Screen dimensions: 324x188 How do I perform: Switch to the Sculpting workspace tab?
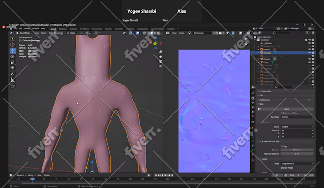click(x=73, y=29)
